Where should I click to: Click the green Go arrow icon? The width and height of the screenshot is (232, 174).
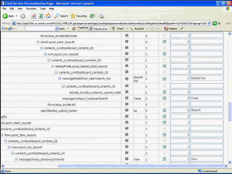(215, 23)
